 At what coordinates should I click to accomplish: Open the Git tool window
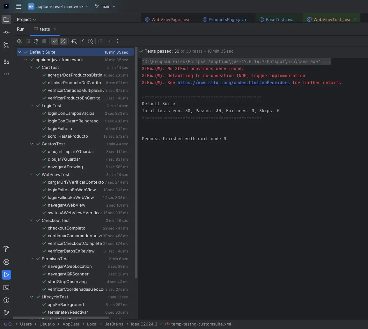click(x=6, y=313)
